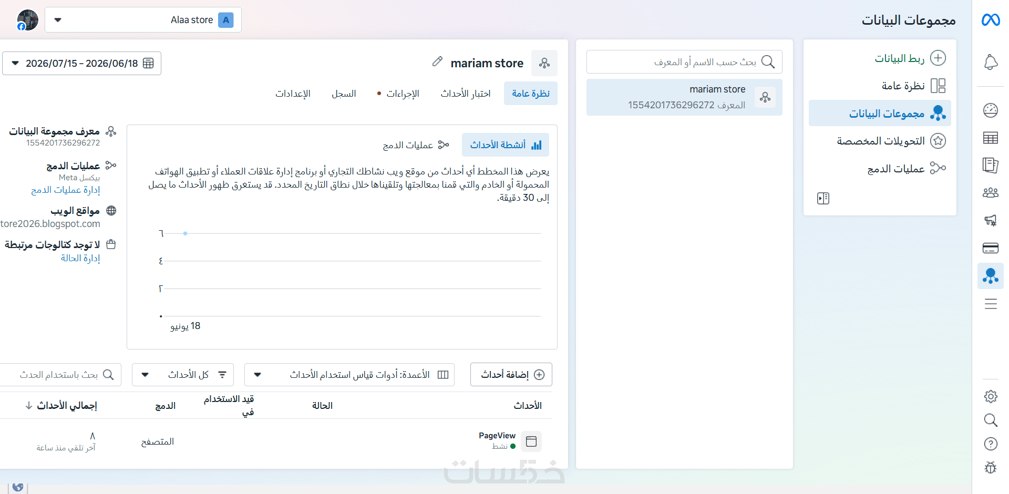Switch to اختبار الأحداث (Test events) tab
Viewport: 1009px width, 494px height.
tap(466, 94)
